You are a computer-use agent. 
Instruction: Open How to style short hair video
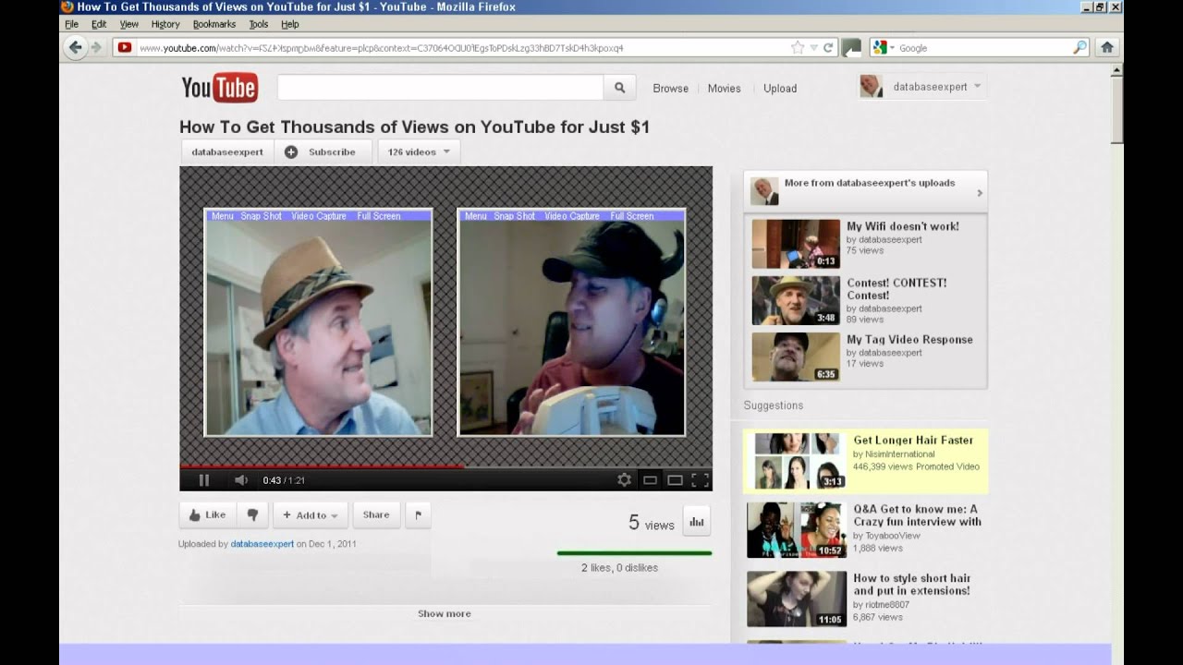coord(912,585)
